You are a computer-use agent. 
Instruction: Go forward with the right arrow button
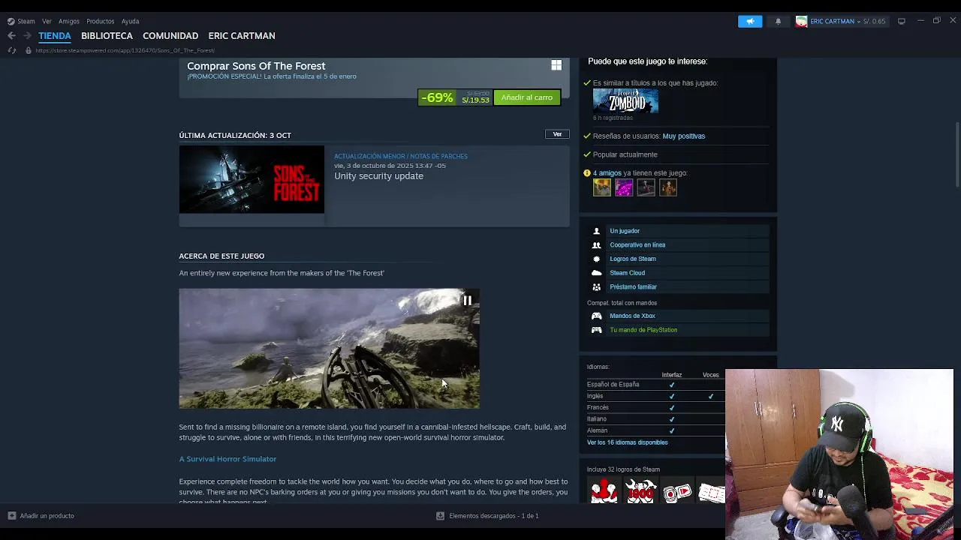(x=27, y=35)
